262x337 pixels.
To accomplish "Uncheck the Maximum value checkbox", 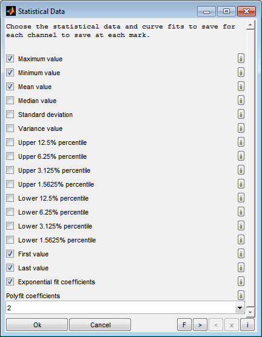I will [10, 58].
